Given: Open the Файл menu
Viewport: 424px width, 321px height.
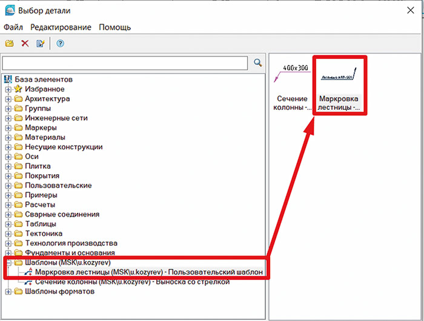Looking at the screenshot, I should [13, 27].
